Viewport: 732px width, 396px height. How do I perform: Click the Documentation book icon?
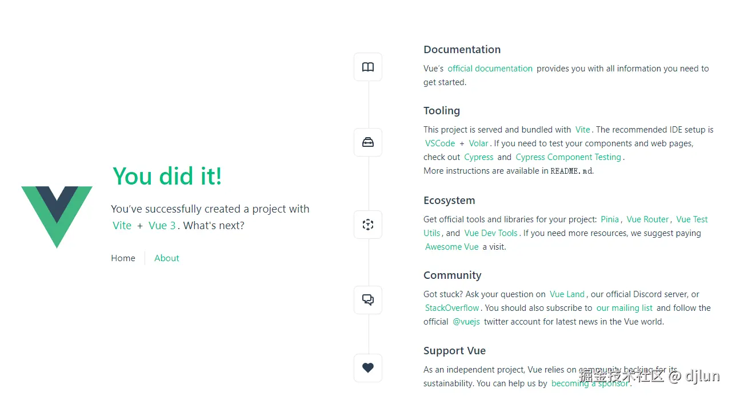pyautogui.click(x=368, y=67)
